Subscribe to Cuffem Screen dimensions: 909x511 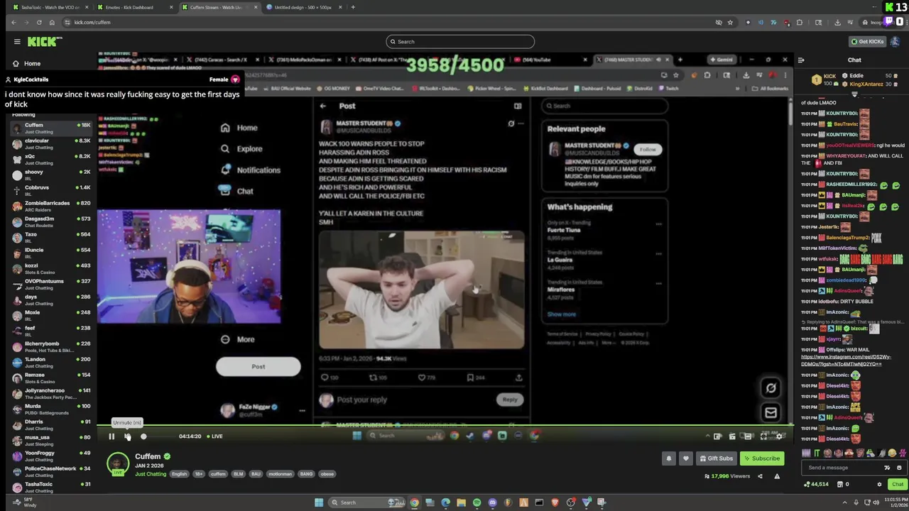tap(762, 458)
